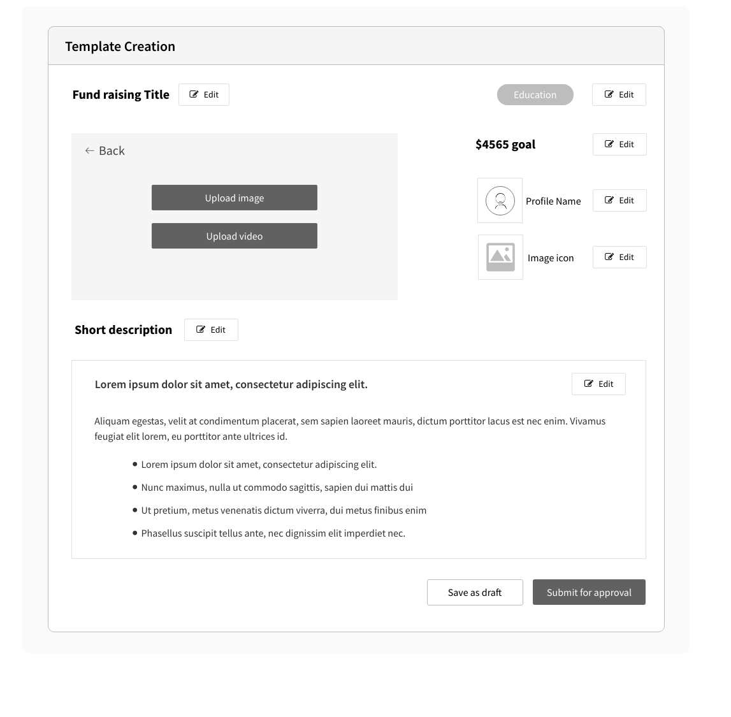The image size is (731, 717).
Task: Select the Education category tag
Action: (x=535, y=94)
